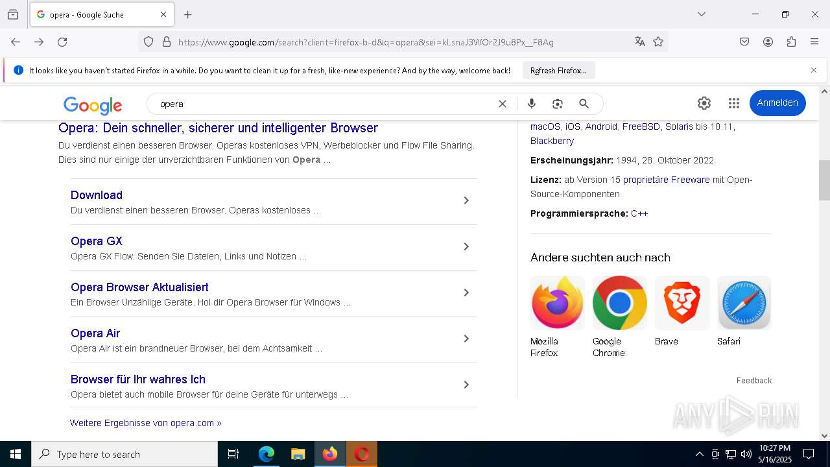Click the translate page icon
The image size is (830, 467).
click(x=640, y=42)
